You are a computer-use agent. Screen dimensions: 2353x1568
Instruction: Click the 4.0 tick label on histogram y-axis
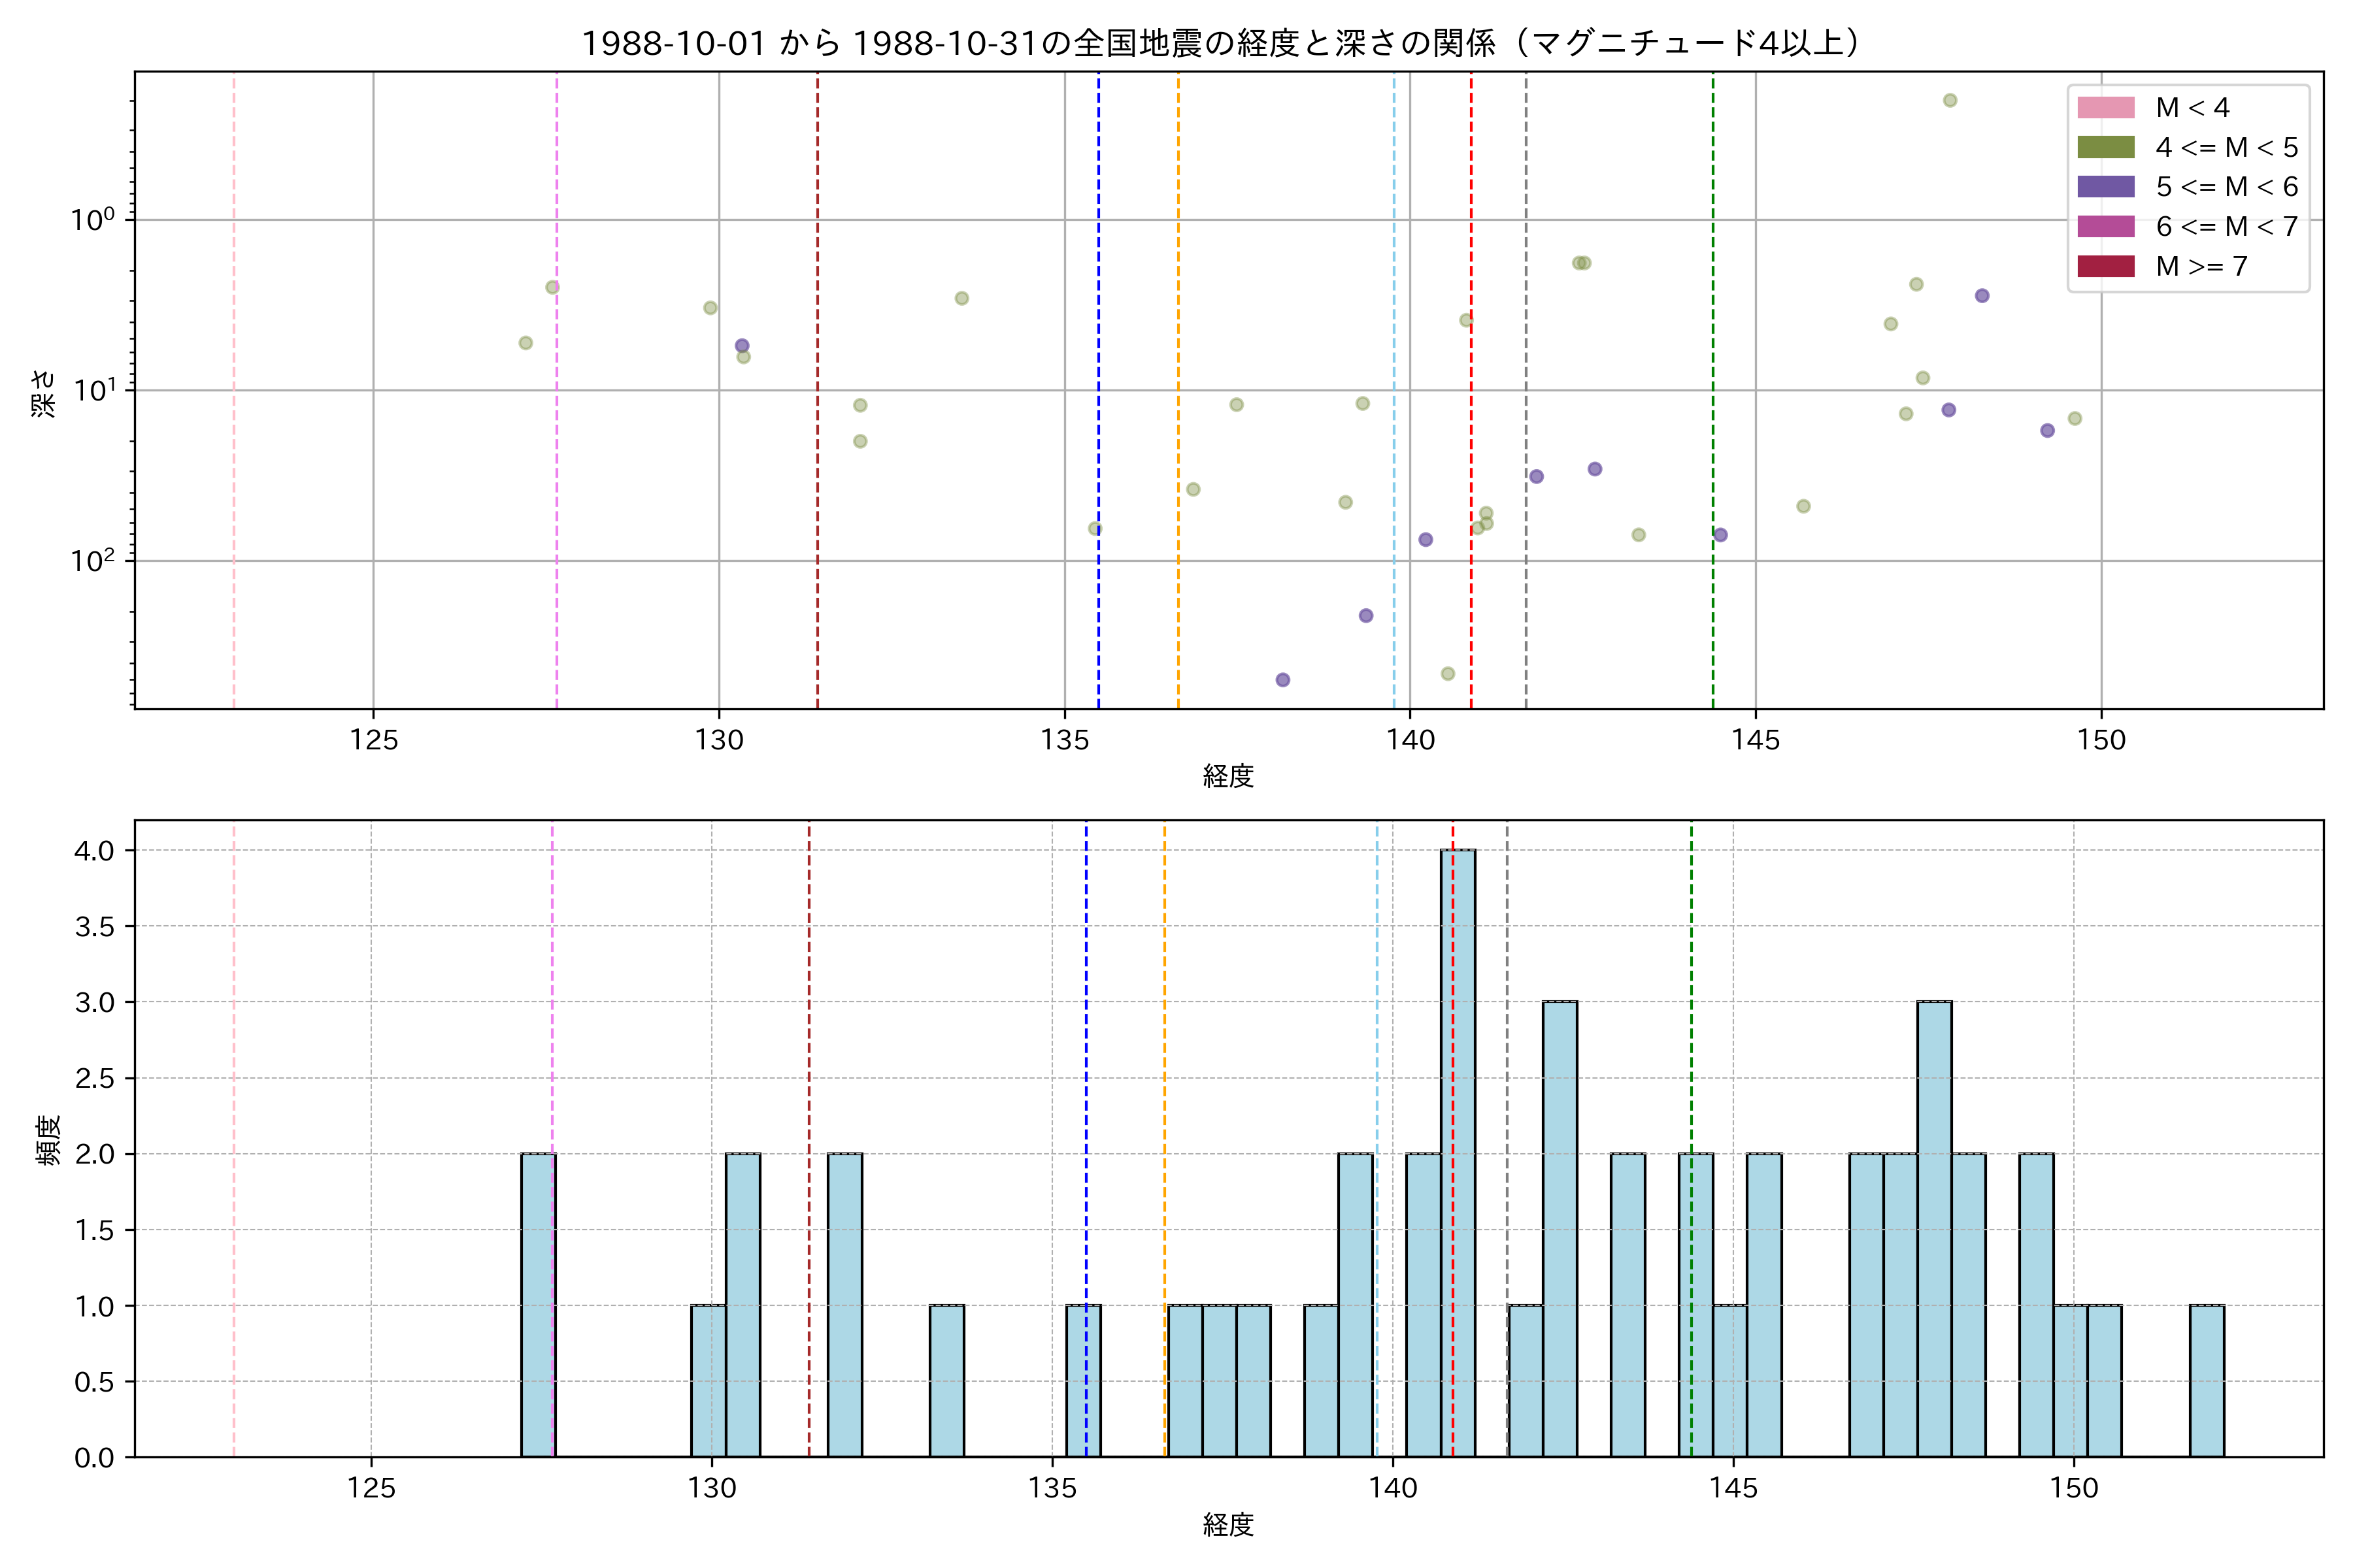point(94,851)
